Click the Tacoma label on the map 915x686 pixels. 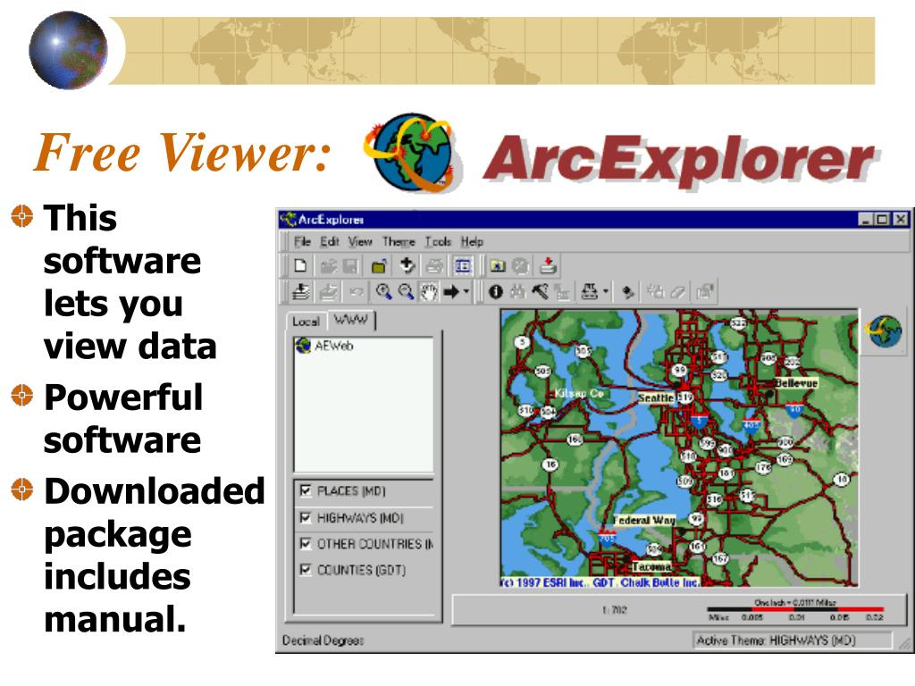[x=651, y=566]
